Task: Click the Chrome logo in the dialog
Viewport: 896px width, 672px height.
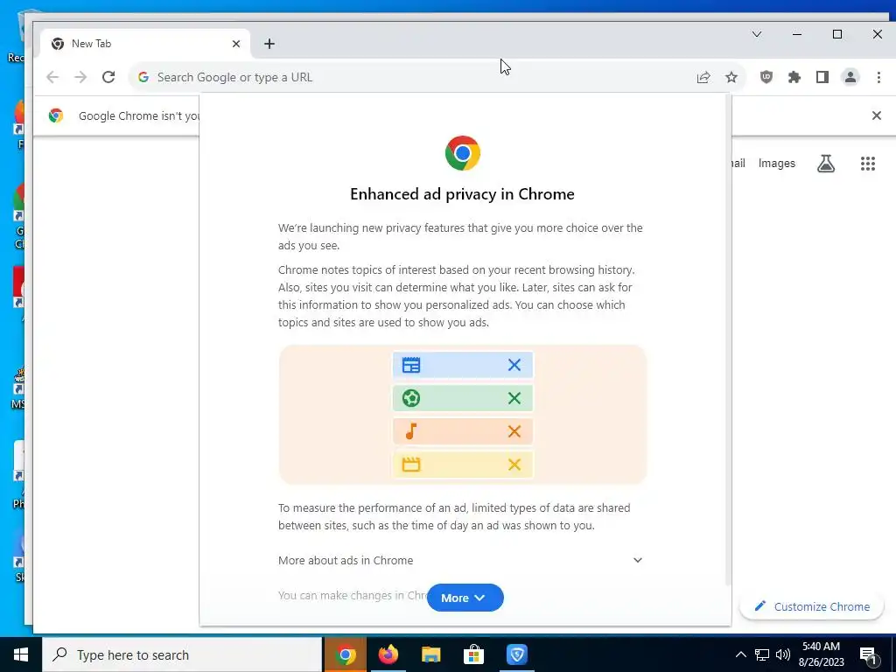Action: point(462,152)
